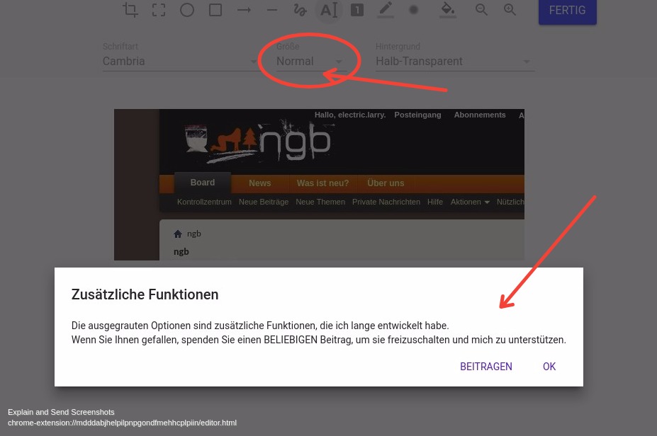Select the Rectangle shape tool

click(215, 10)
